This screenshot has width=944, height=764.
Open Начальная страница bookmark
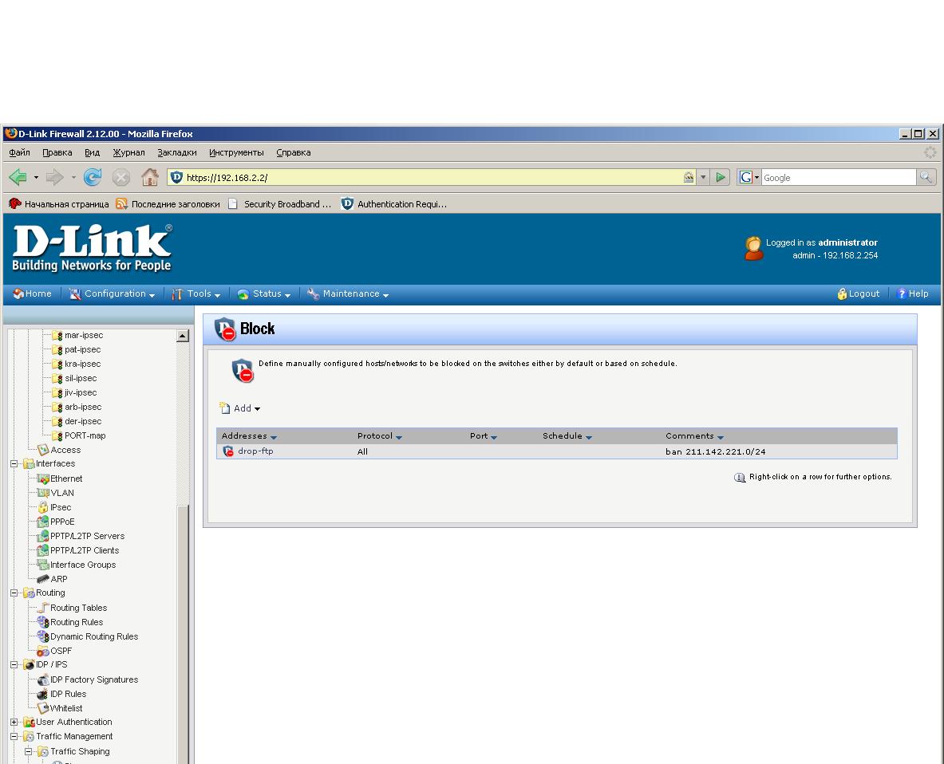pos(58,204)
